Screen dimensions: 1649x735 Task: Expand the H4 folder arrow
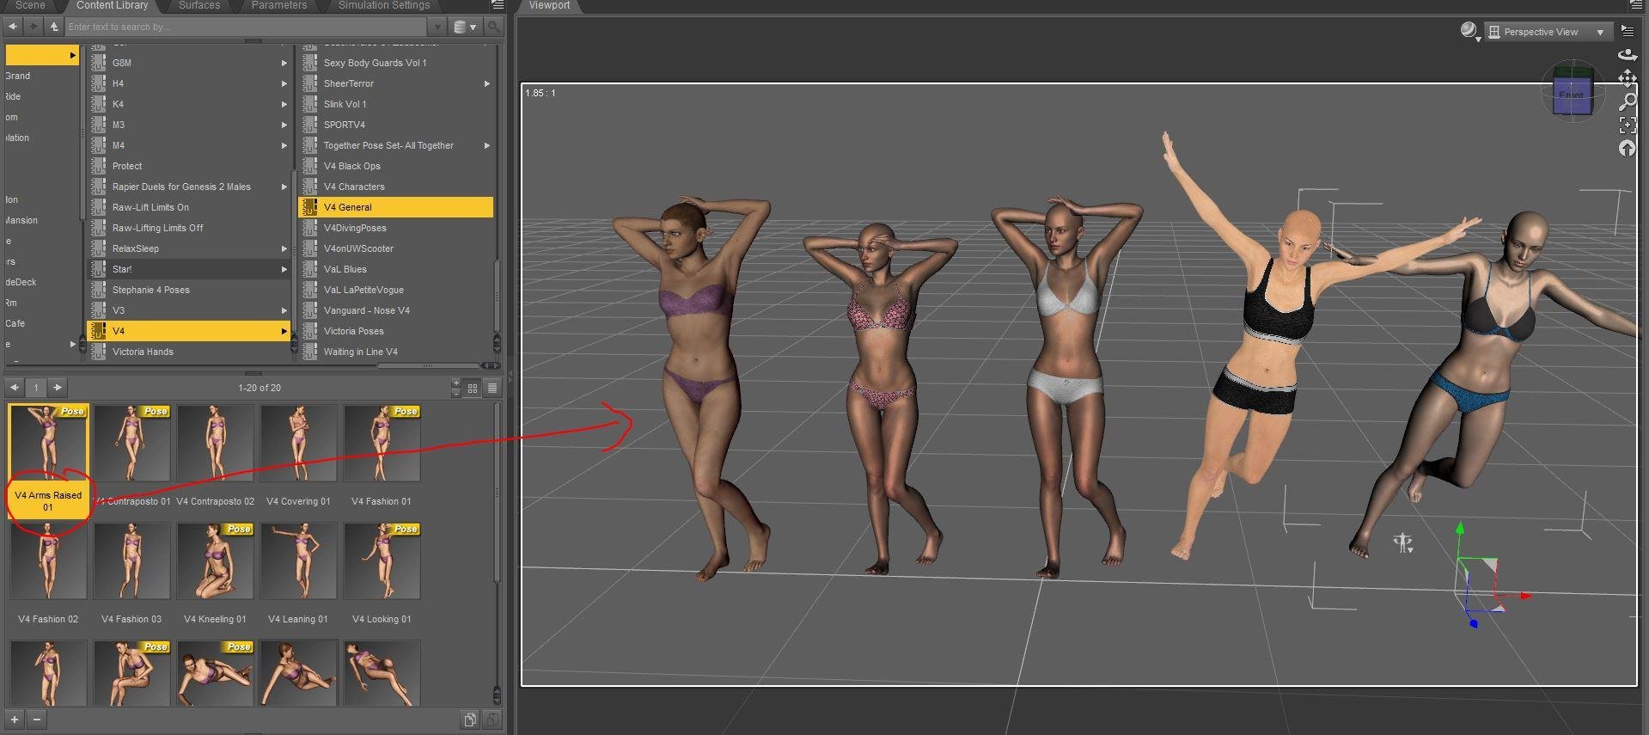[x=284, y=83]
